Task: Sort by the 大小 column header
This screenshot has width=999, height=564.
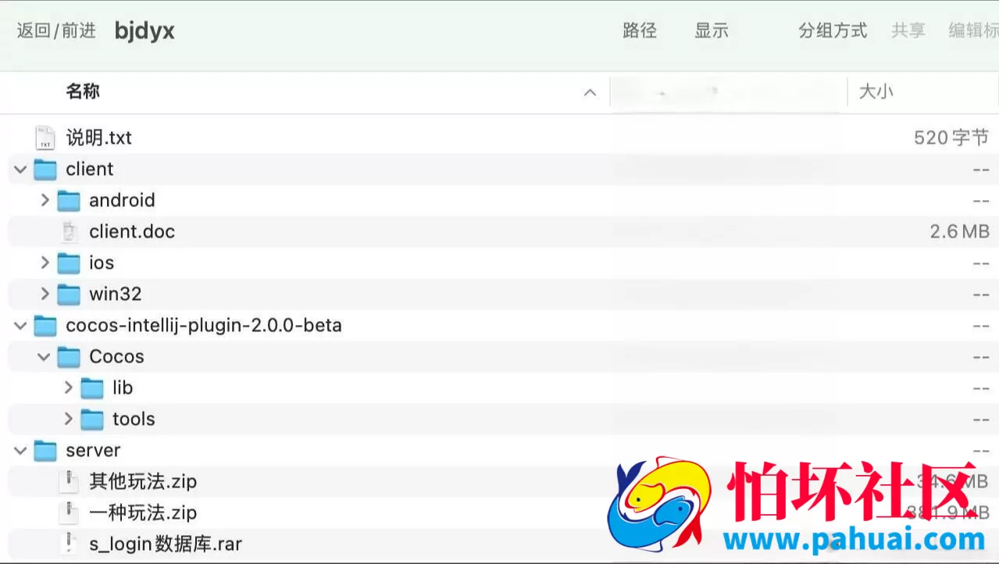Action: pyautogui.click(x=876, y=92)
